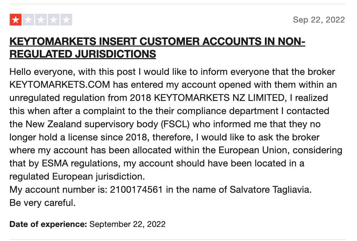Click the experience date "September 22, 2022"
The height and width of the screenshot is (241, 357).
click(x=127, y=224)
